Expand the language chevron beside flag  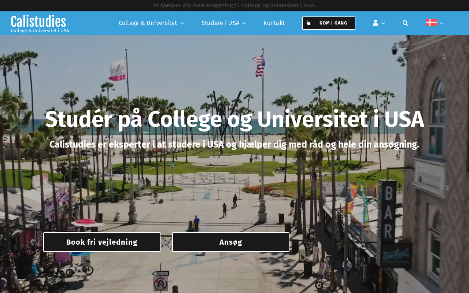[442, 23]
